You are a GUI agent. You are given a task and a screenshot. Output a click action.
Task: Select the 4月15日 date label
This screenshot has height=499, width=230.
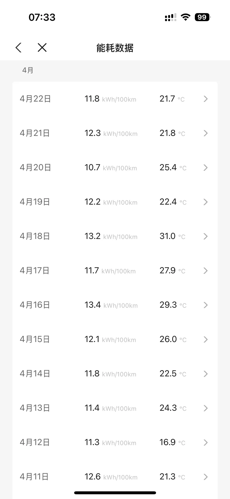coord(35,339)
